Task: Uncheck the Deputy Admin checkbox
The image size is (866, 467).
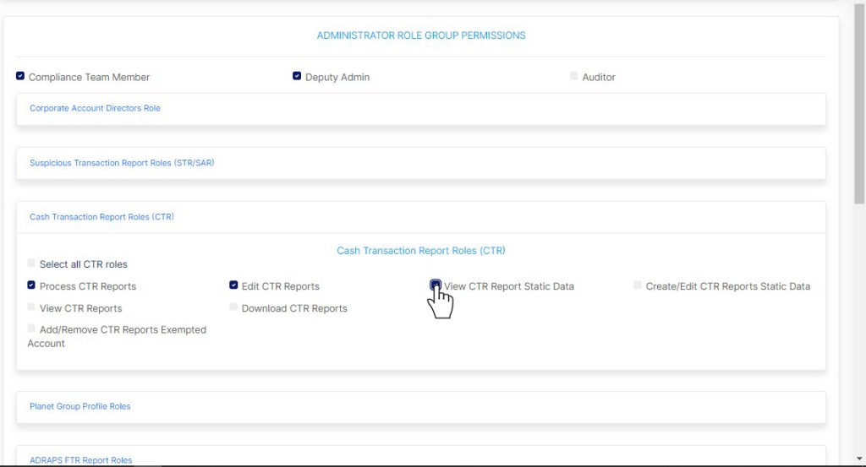Action: (297, 76)
